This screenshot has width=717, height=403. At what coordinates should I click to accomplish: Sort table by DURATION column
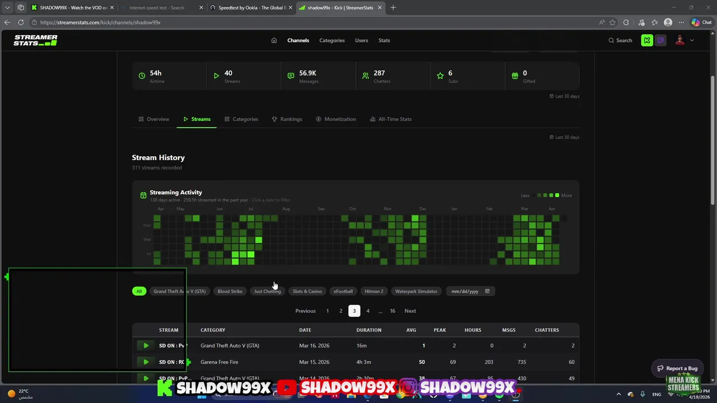pos(369,330)
